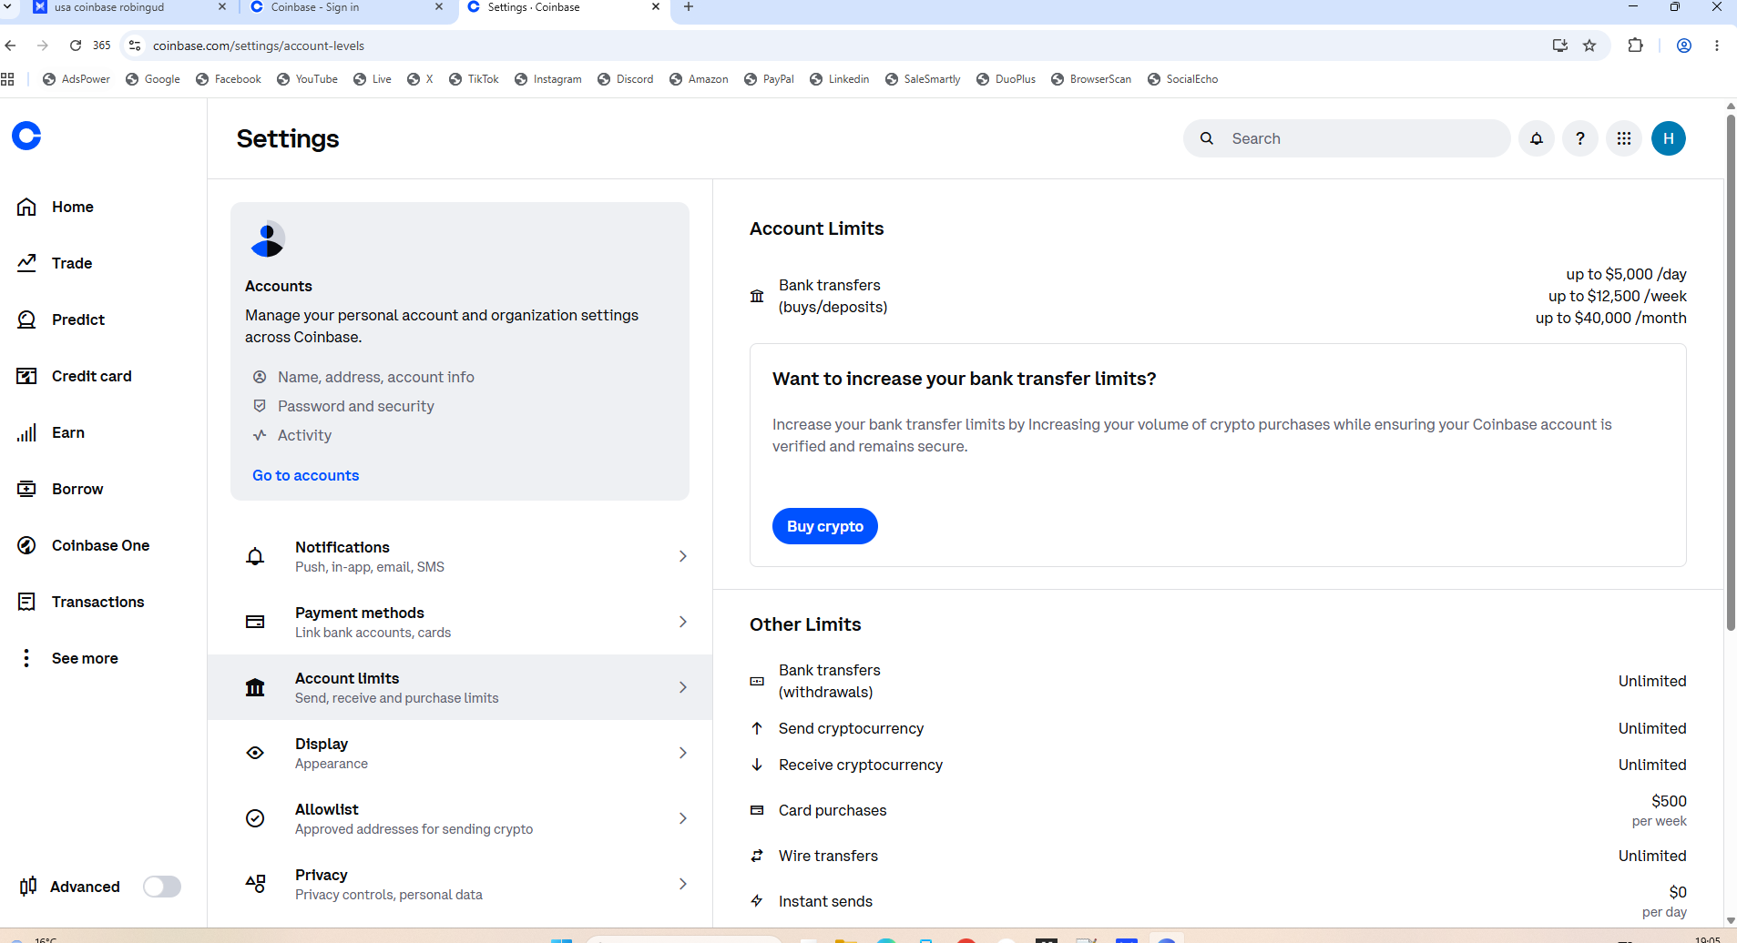The width and height of the screenshot is (1737, 943).
Task: Open the help question mark icon
Action: click(1580, 138)
